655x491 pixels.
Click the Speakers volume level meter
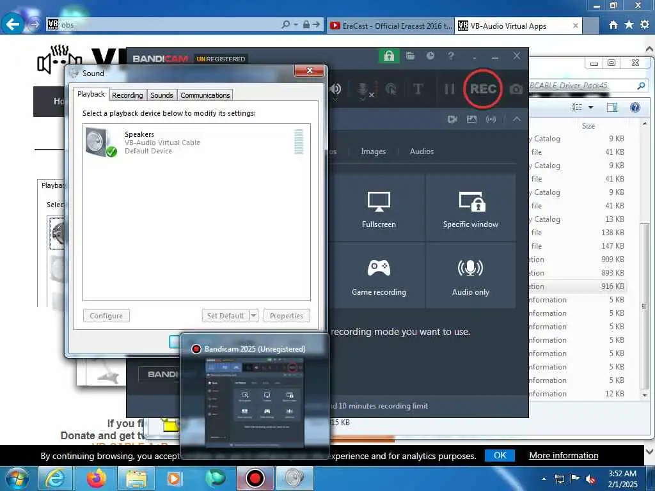(x=299, y=142)
